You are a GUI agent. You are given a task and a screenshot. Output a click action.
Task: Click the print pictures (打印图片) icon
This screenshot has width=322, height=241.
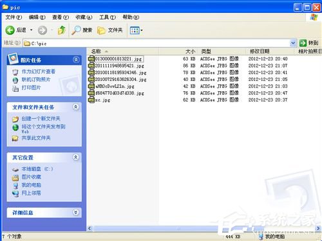(15, 88)
